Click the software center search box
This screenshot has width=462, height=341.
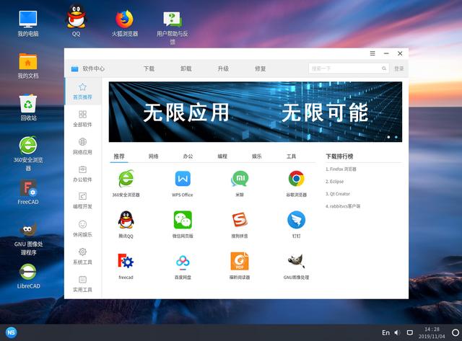345,68
